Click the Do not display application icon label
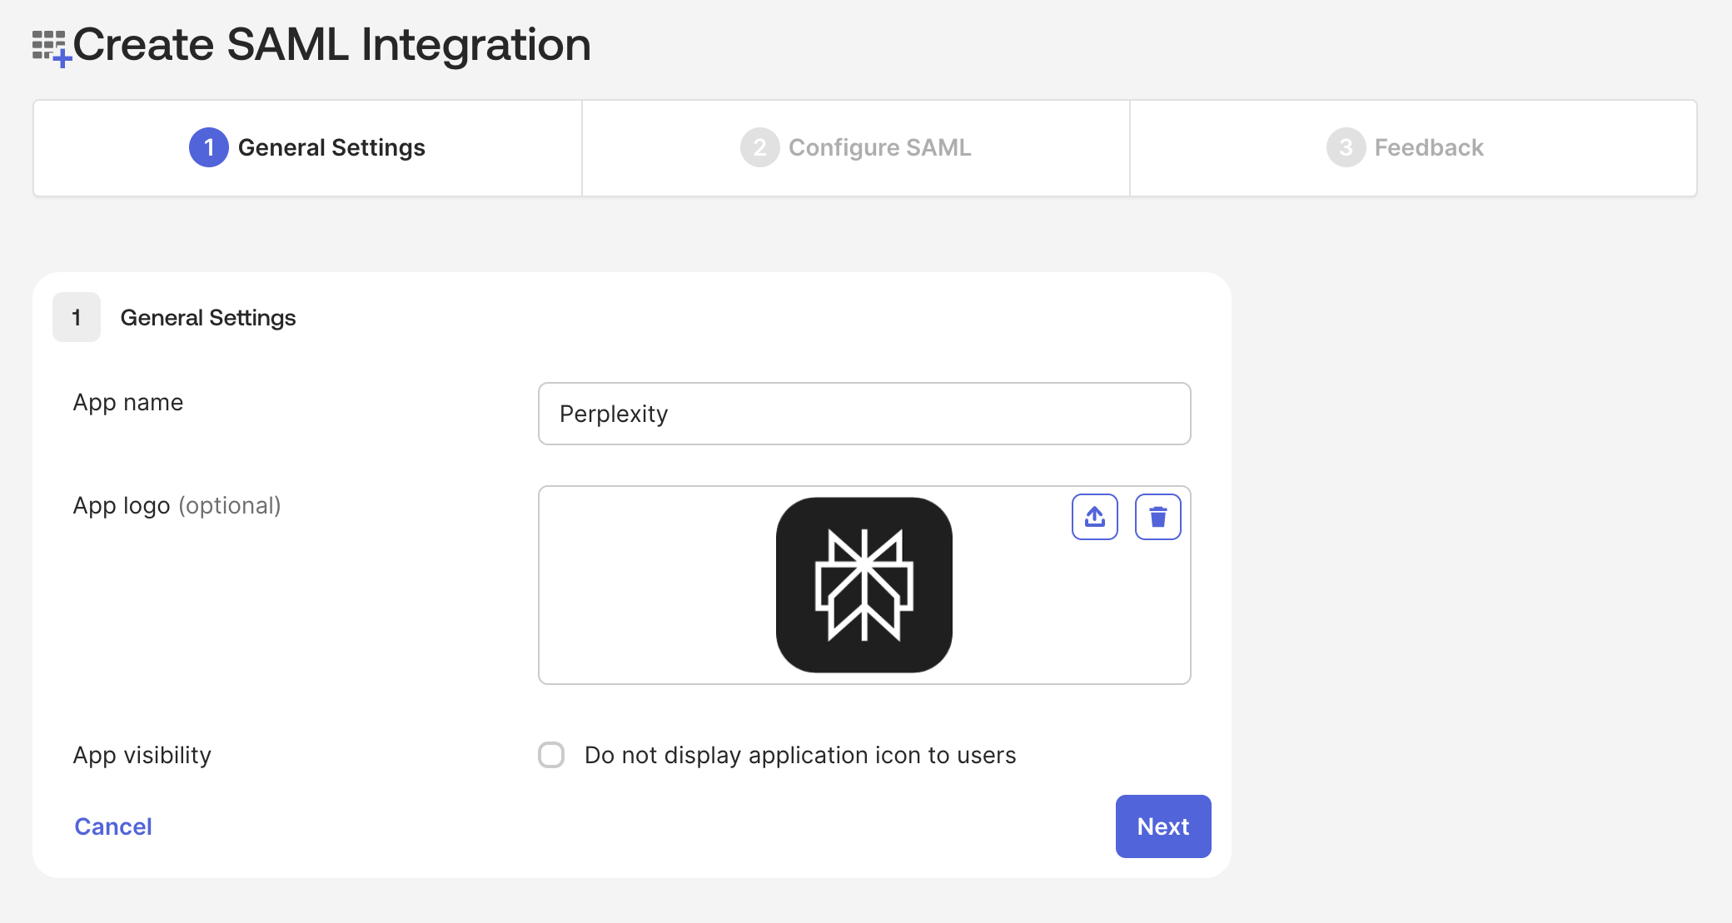 [x=800, y=755]
